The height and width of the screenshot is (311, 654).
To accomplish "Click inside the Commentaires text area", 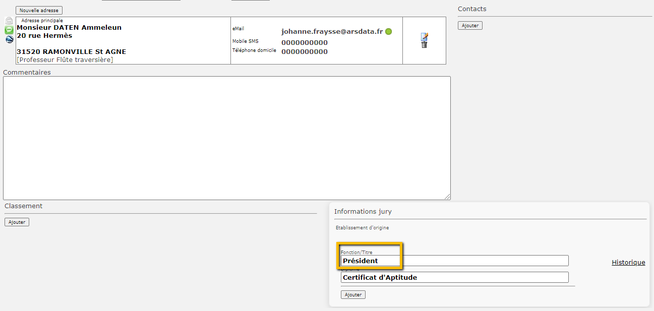I will coord(226,138).
